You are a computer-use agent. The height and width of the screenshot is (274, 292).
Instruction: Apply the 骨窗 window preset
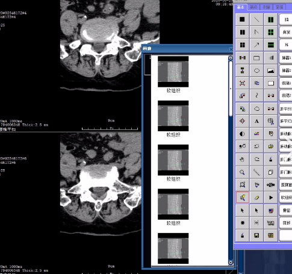click(x=286, y=211)
